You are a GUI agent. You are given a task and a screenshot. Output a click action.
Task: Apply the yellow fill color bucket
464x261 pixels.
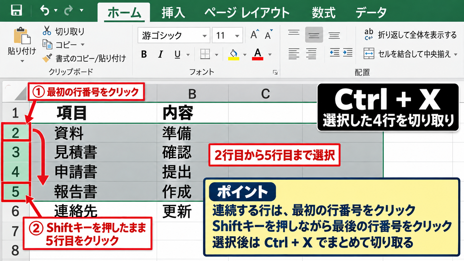pyautogui.click(x=234, y=54)
